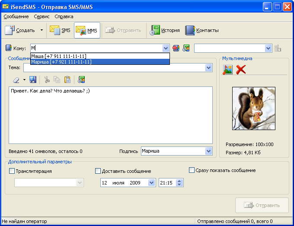Enable Транслитерация checkbox

point(12,171)
